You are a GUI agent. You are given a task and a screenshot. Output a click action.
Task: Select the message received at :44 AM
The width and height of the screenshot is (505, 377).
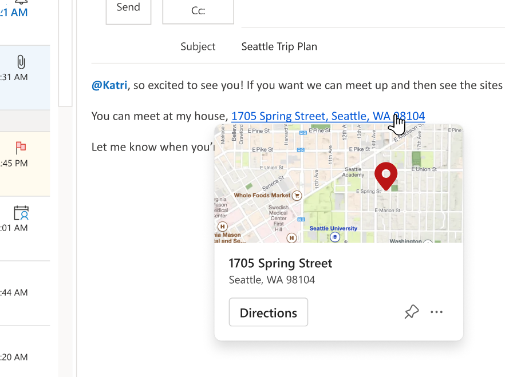click(x=25, y=293)
